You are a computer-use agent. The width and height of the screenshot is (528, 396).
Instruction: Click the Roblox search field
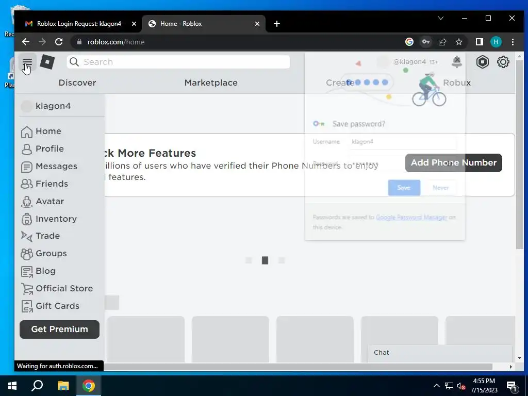[x=178, y=62]
